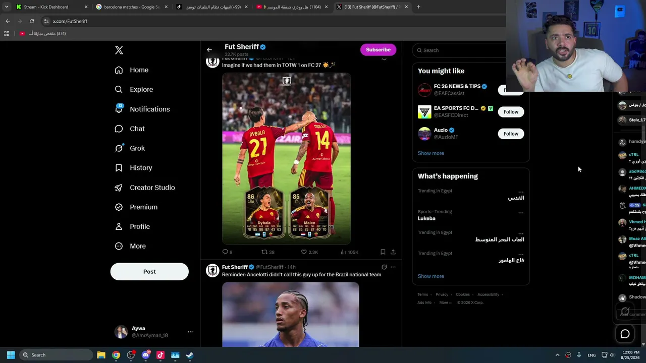Follow EA SPORTS FC Direct
The width and height of the screenshot is (646, 363).
coord(511,112)
